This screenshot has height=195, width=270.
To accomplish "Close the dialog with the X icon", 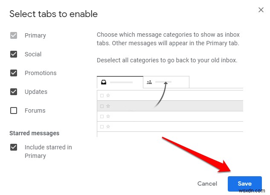I will click(261, 9).
